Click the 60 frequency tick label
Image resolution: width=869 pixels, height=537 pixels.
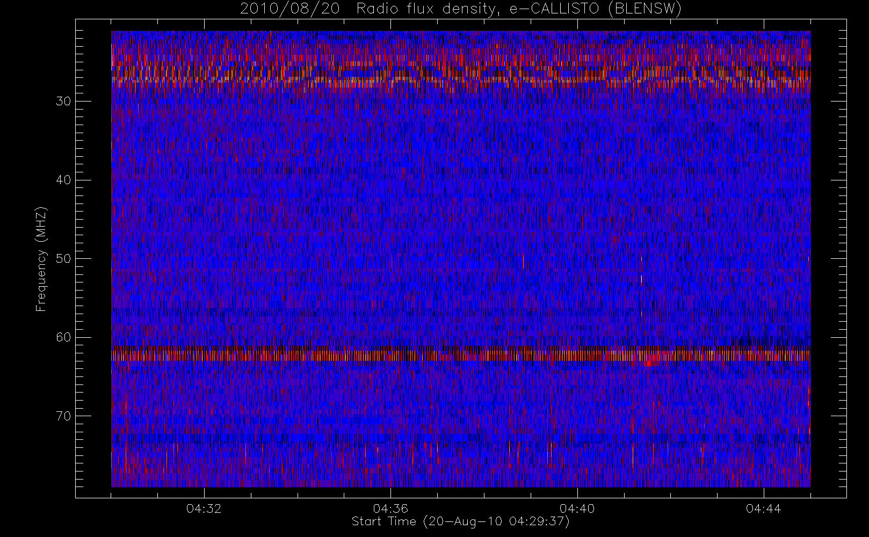[63, 337]
